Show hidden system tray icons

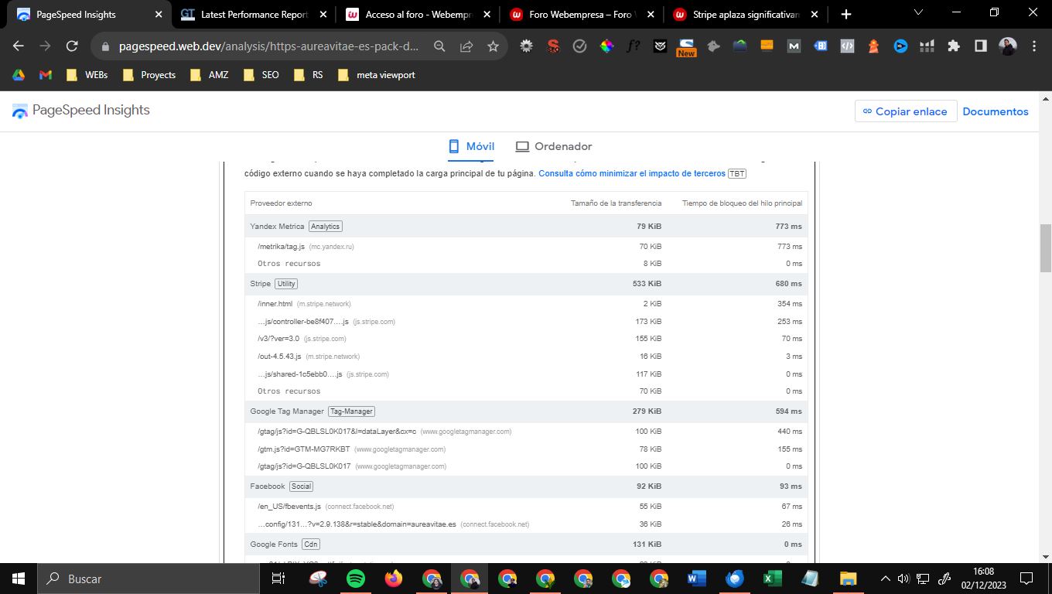click(x=886, y=578)
